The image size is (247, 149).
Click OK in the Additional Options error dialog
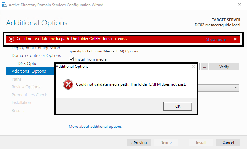[x=178, y=106]
